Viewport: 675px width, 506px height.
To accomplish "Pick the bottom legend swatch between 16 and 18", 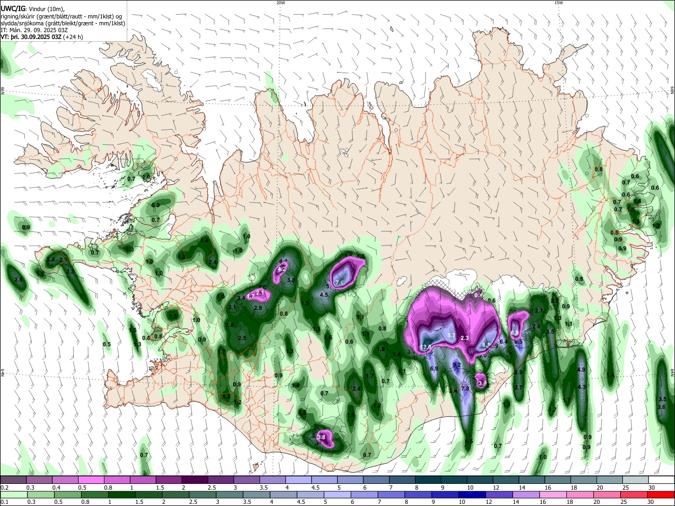I will coord(553,494).
